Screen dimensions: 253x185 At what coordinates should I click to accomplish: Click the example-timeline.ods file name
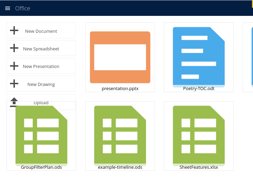(120, 167)
